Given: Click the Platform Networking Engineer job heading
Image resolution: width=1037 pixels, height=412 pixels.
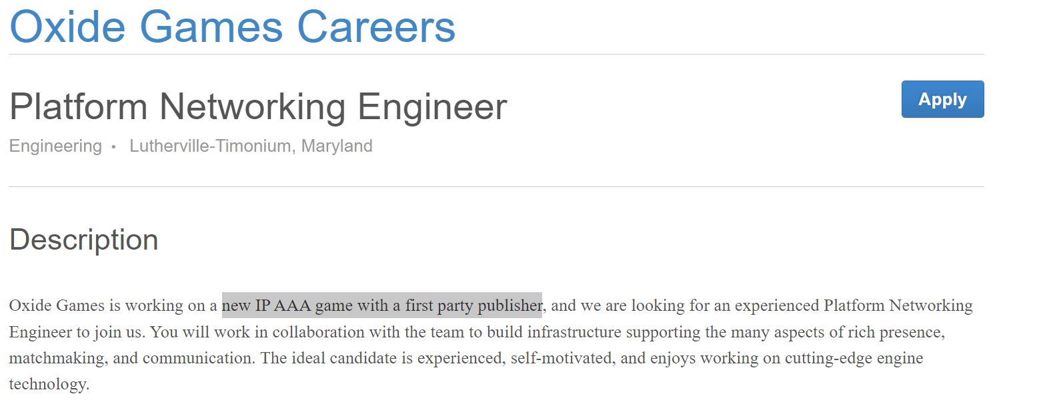Looking at the screenshot, I should click(258, 106).
